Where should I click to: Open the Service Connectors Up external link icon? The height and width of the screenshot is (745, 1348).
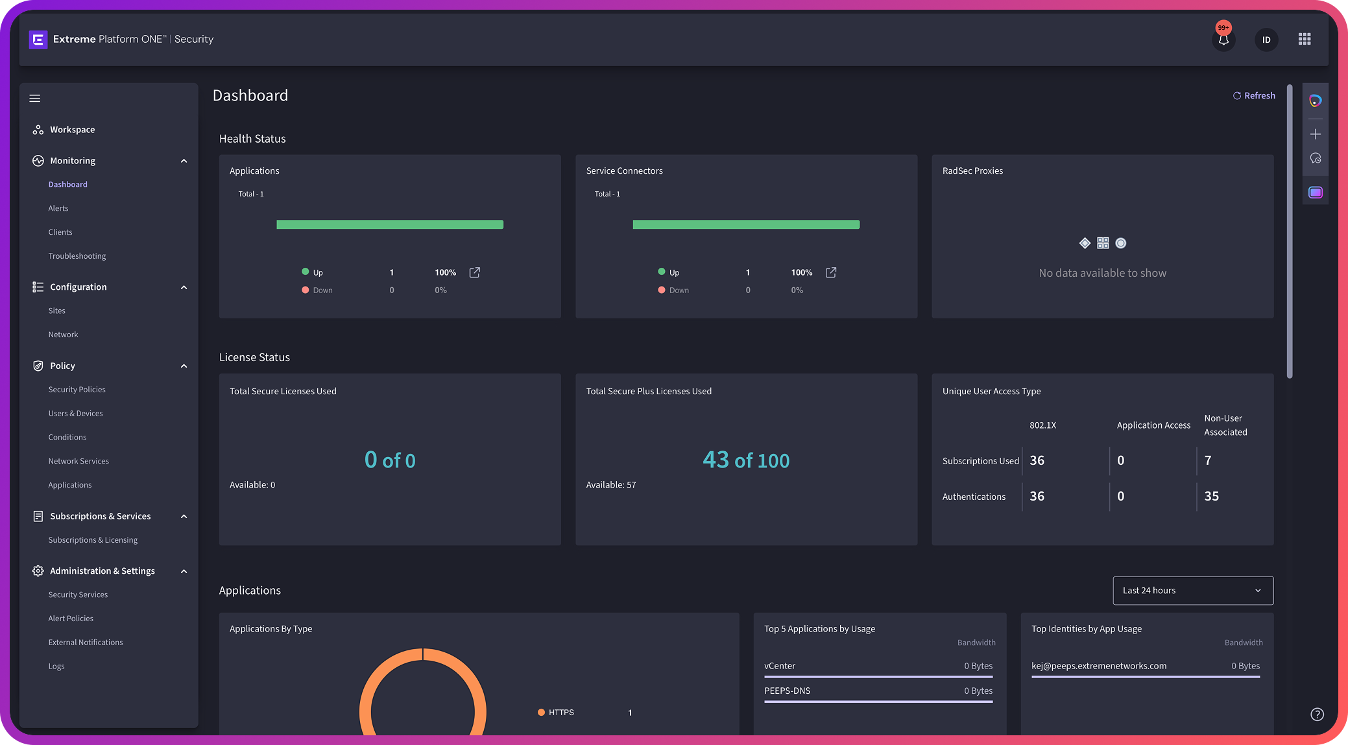(x=831, y=272)
